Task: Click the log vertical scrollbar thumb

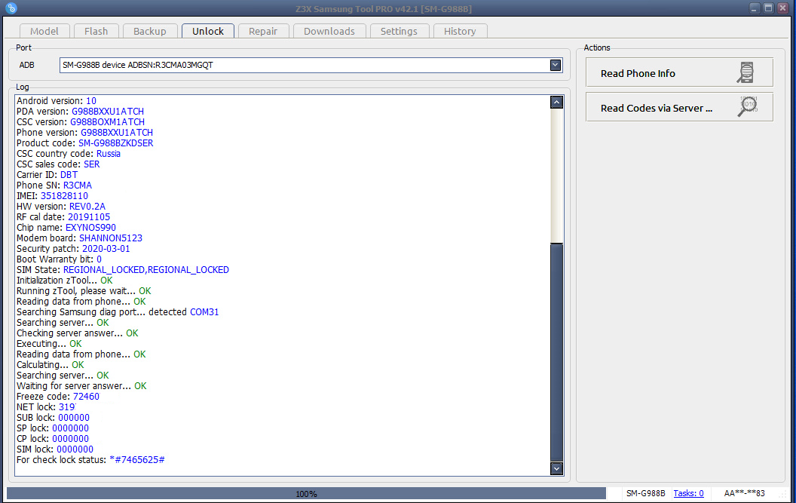Action: [x=556, y=353]
